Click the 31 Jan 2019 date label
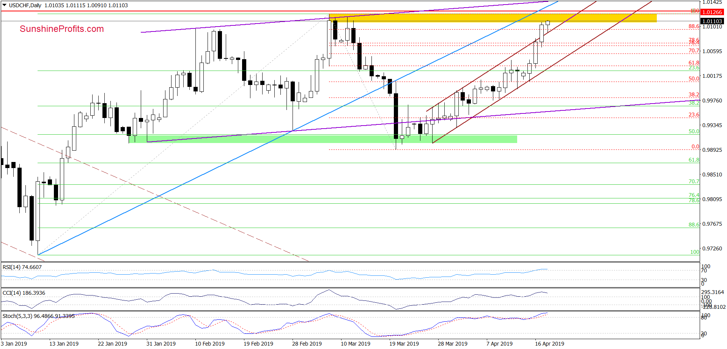Viewport: 727px width, 349px height. (161, 344)
